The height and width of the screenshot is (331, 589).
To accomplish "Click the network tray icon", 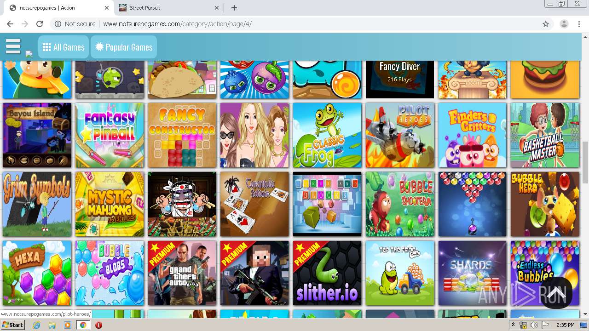I will pyautogui.click(x=523, y=325).
